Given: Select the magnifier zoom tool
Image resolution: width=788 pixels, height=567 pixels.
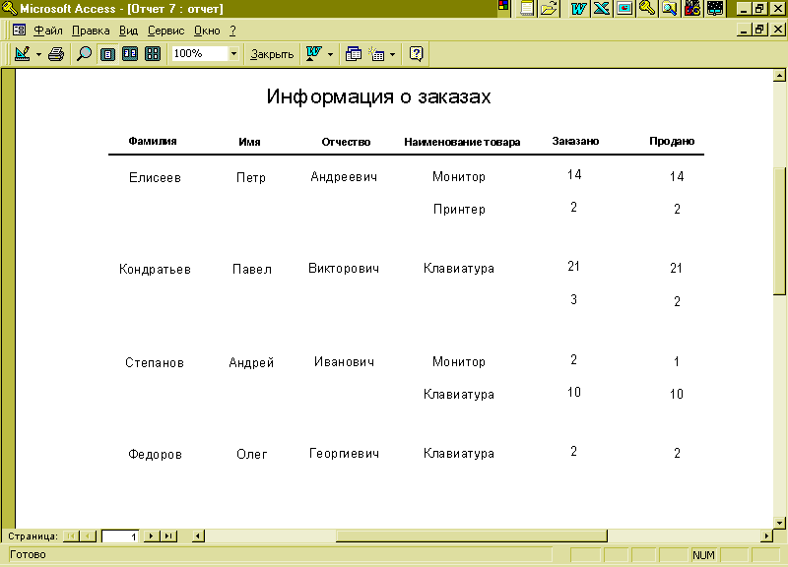Looking at the screenshot, I should coord(84,54).
